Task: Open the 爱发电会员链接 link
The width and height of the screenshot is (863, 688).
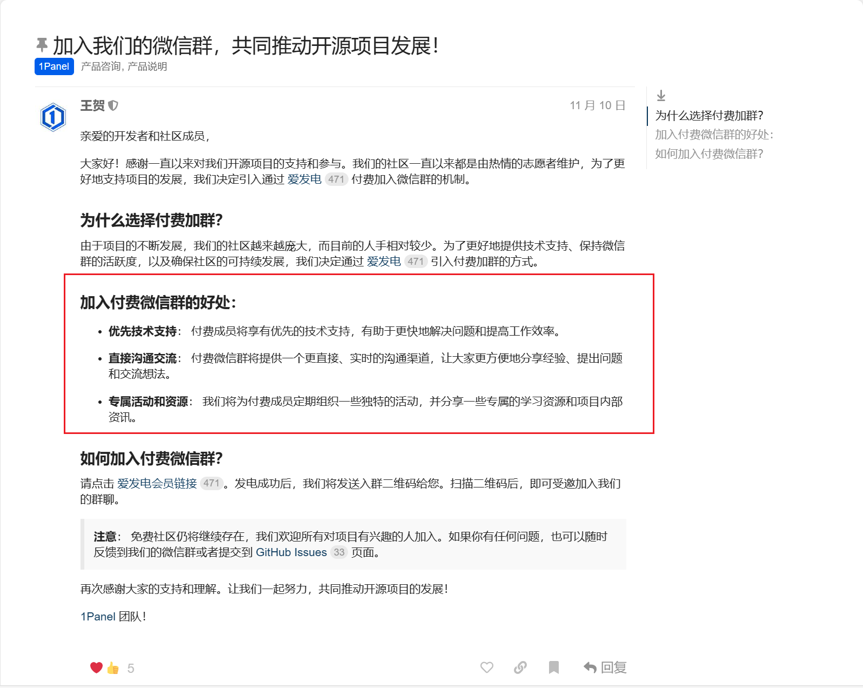Action: point(157,483)
